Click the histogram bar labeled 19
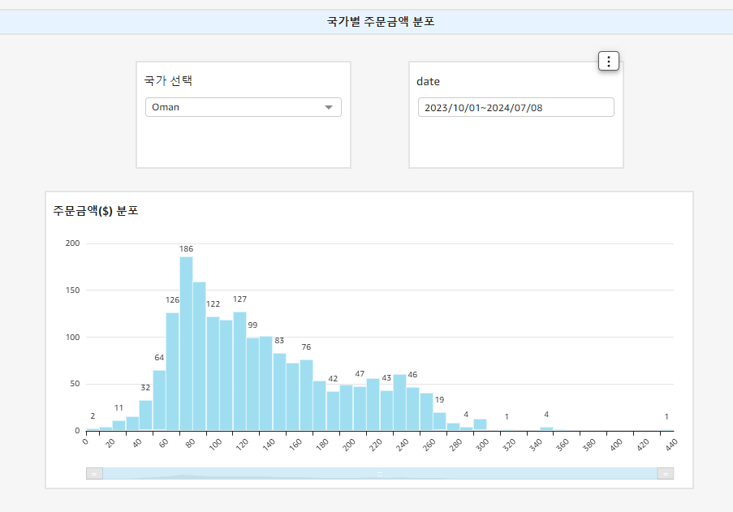Viewport: 733px width, 512px height. click(x=439, y=421)
